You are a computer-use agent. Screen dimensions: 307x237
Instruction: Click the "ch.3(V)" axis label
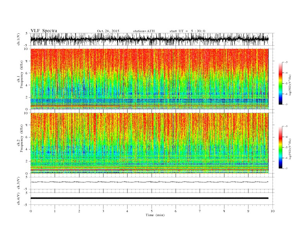click(19, 183)
